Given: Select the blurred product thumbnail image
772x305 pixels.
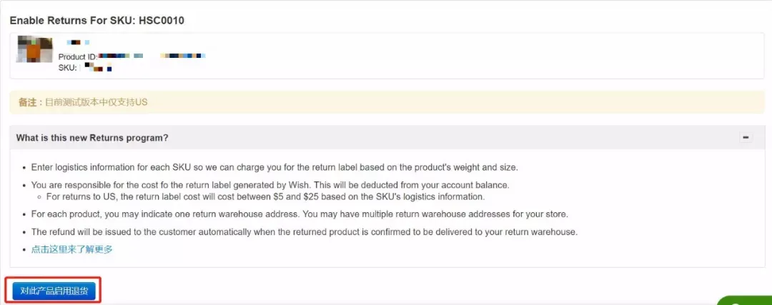Looking at the screenshot, I should (35, 49).
